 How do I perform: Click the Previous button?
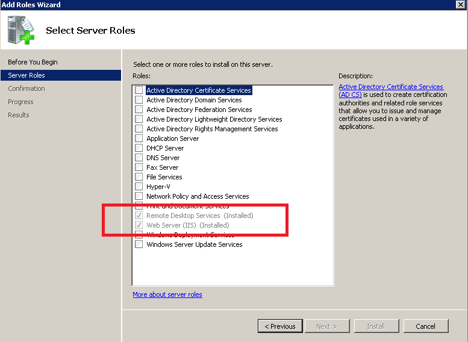(x=280, y=326)
